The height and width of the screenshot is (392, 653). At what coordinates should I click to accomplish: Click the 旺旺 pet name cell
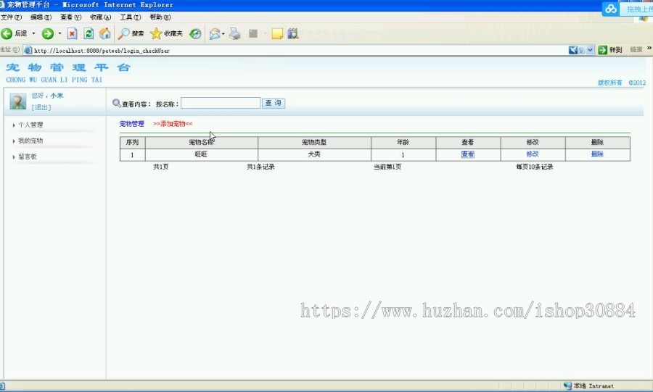tap(201, 154)
